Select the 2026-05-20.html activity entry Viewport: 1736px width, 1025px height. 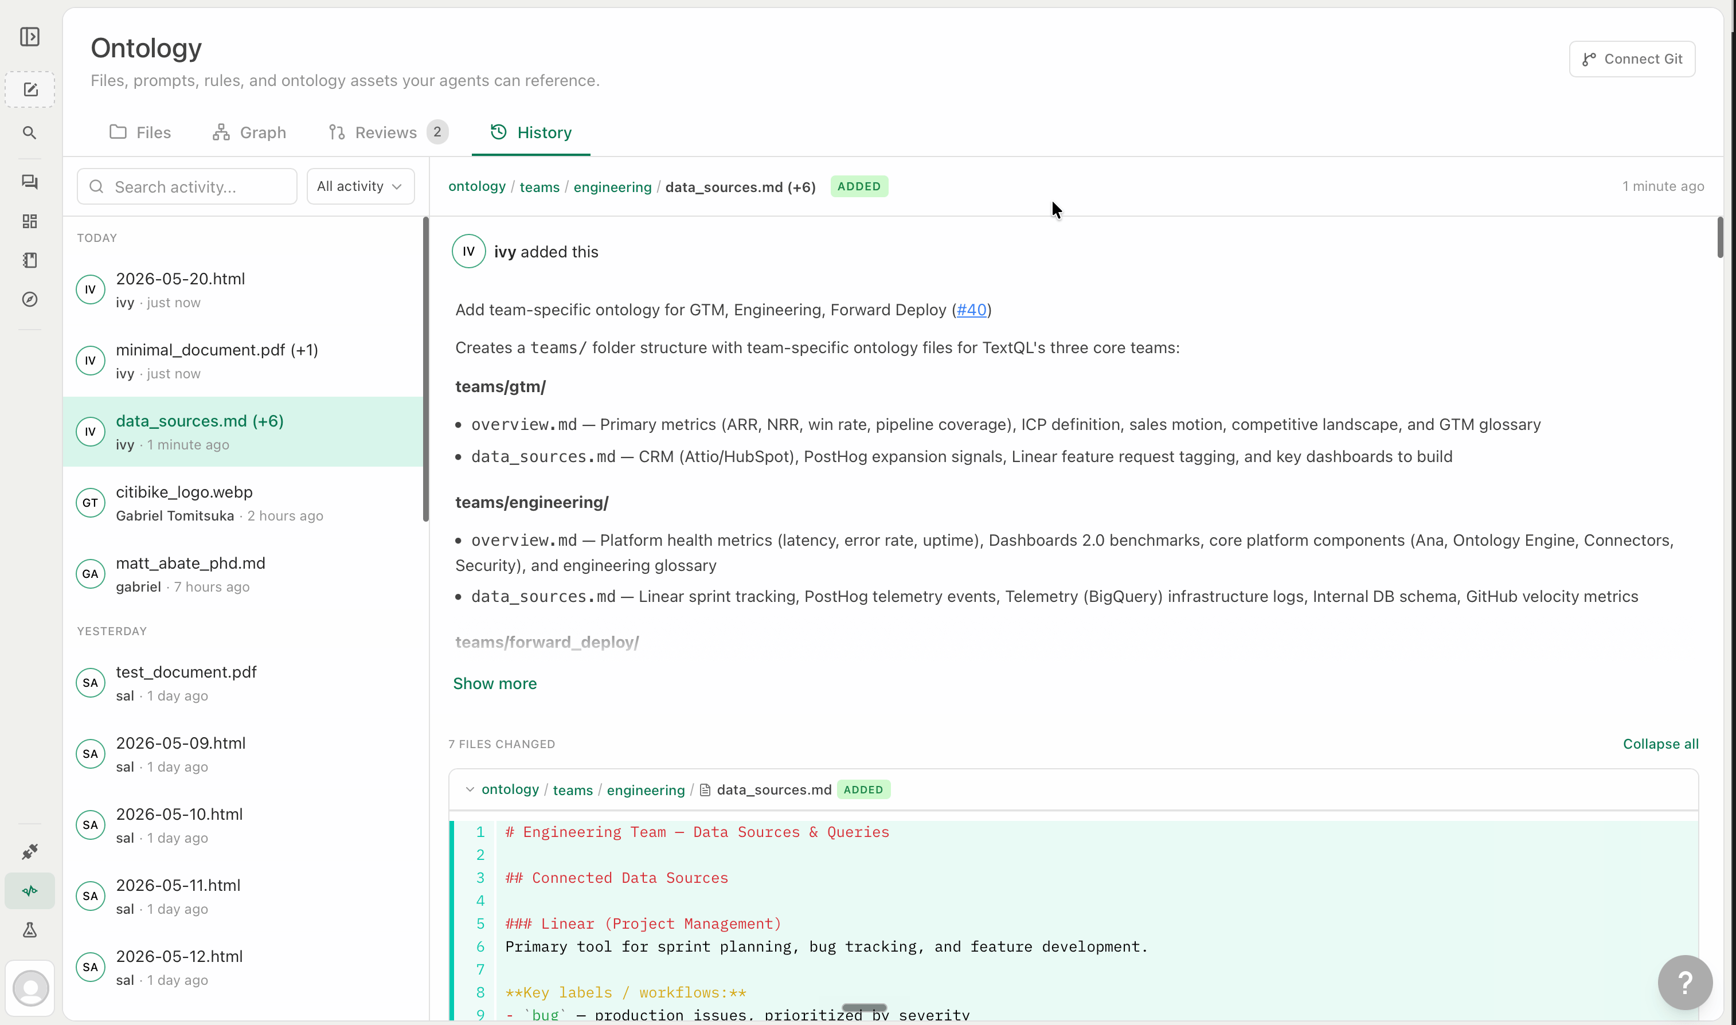(243, 289)
